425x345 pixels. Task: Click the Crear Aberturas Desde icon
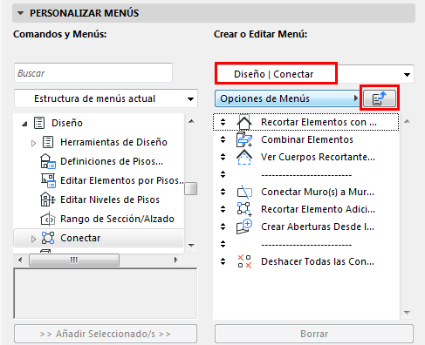(x=244, y=227)
